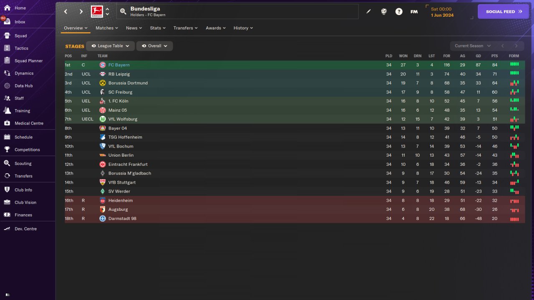Click the globe world icon in header
534x300 pixels.
384,12
